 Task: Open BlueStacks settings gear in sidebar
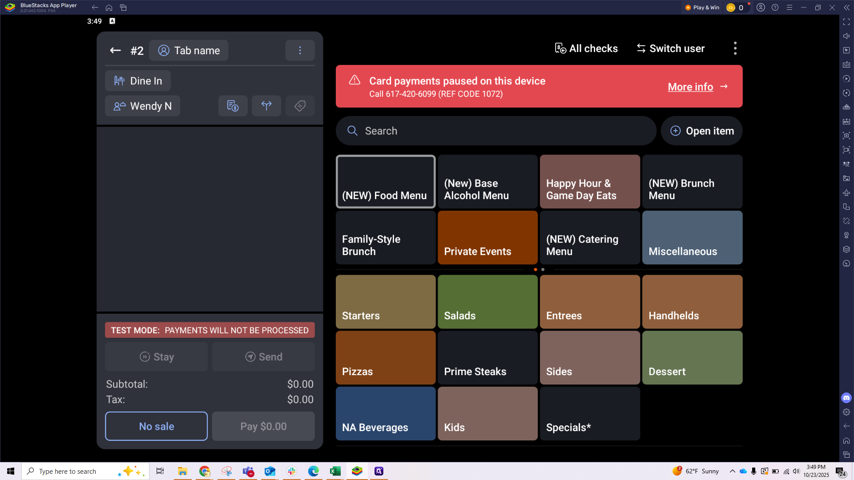846,412
